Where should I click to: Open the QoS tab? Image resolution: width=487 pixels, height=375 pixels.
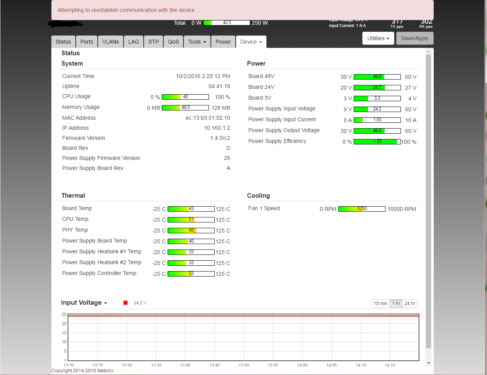[173, 42]
